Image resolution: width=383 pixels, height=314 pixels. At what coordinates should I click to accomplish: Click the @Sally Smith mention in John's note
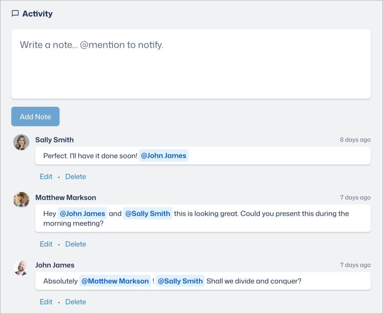tap(180, 281)
